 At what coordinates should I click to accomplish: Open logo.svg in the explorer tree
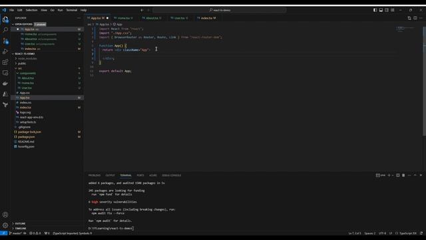pos(25,113)
